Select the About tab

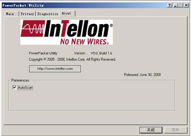[67, 13]
